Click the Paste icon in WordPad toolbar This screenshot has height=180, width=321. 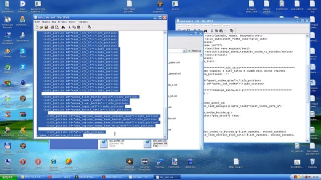(x=79, y=27)
